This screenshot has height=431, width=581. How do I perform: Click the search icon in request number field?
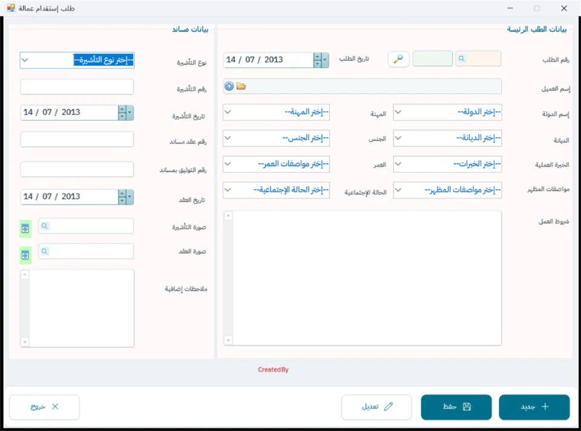[461, 59]
